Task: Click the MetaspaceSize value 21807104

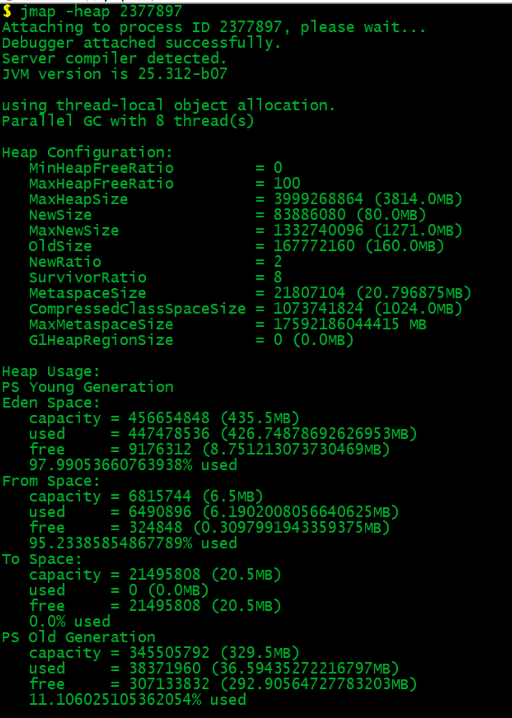Action: click(x=310, y=293)
